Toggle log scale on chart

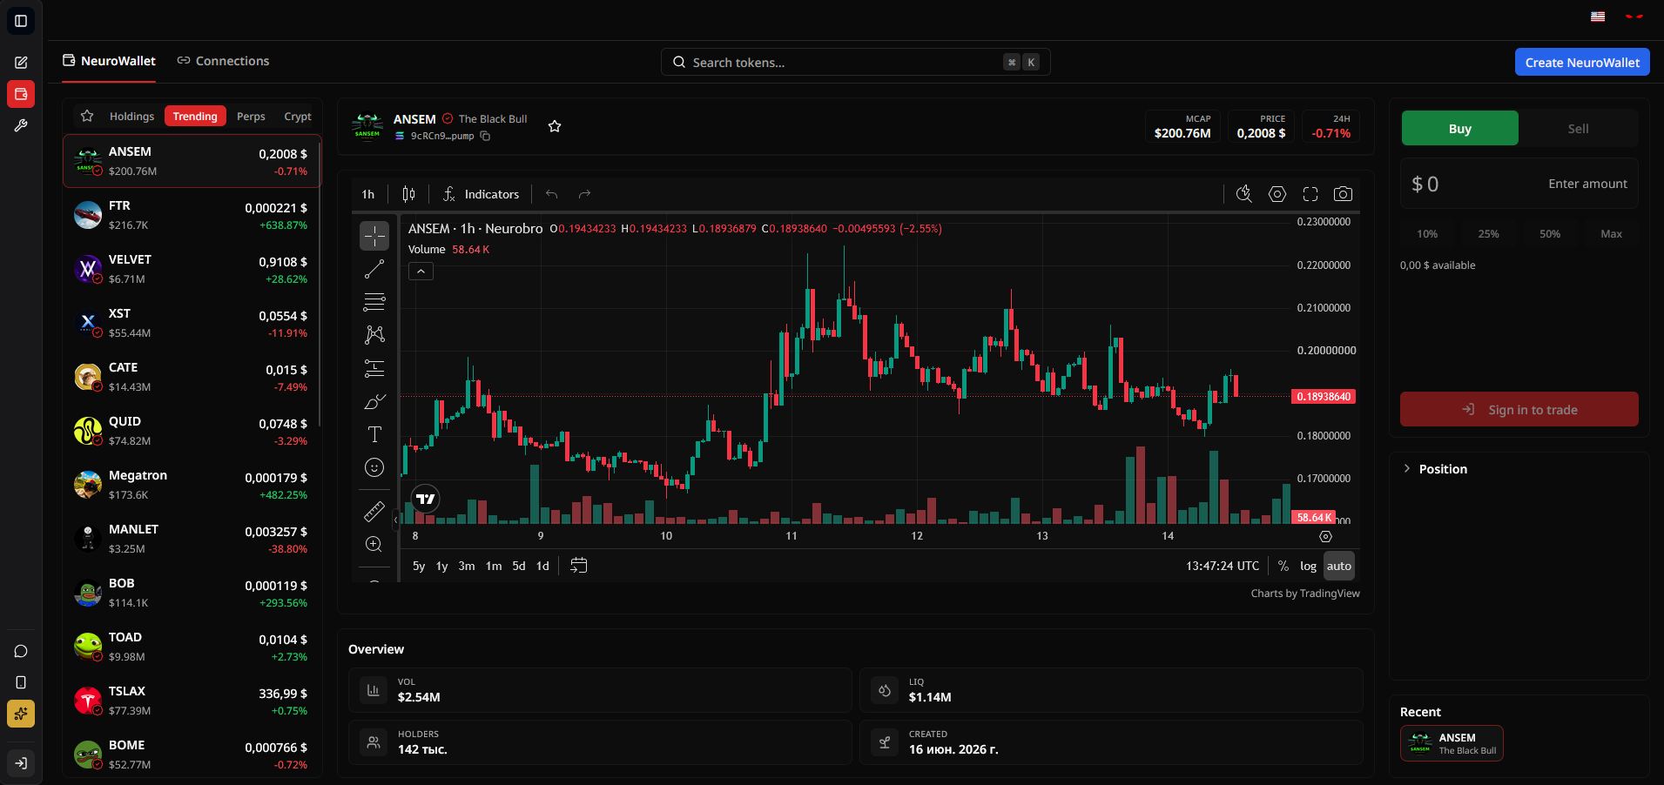pyautogui.click(x=1308, y=566)
